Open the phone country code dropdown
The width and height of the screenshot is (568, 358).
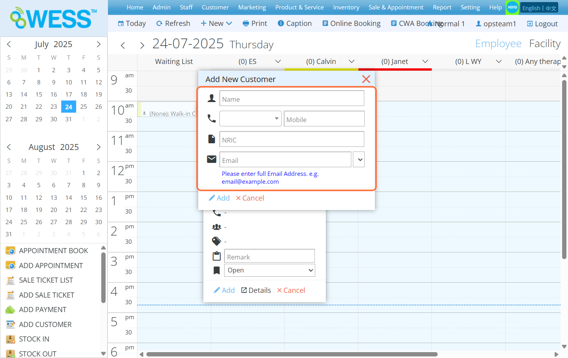point(250,119)
